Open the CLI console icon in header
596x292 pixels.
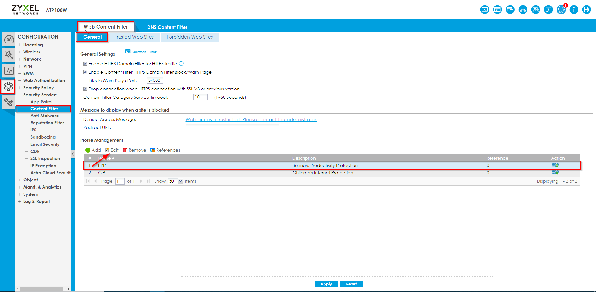tap(485, 10)
